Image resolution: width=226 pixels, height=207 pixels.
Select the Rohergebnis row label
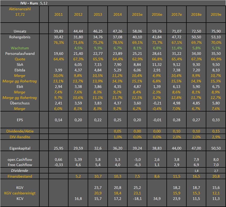coord(20,37)
